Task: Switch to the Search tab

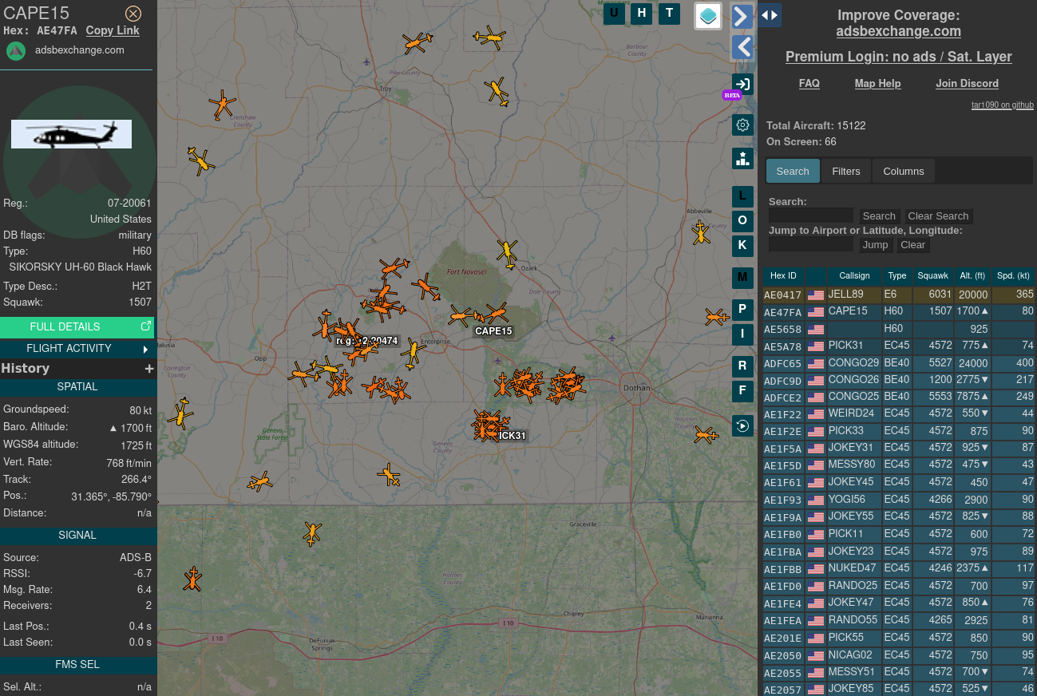Action: pos(793,171)
